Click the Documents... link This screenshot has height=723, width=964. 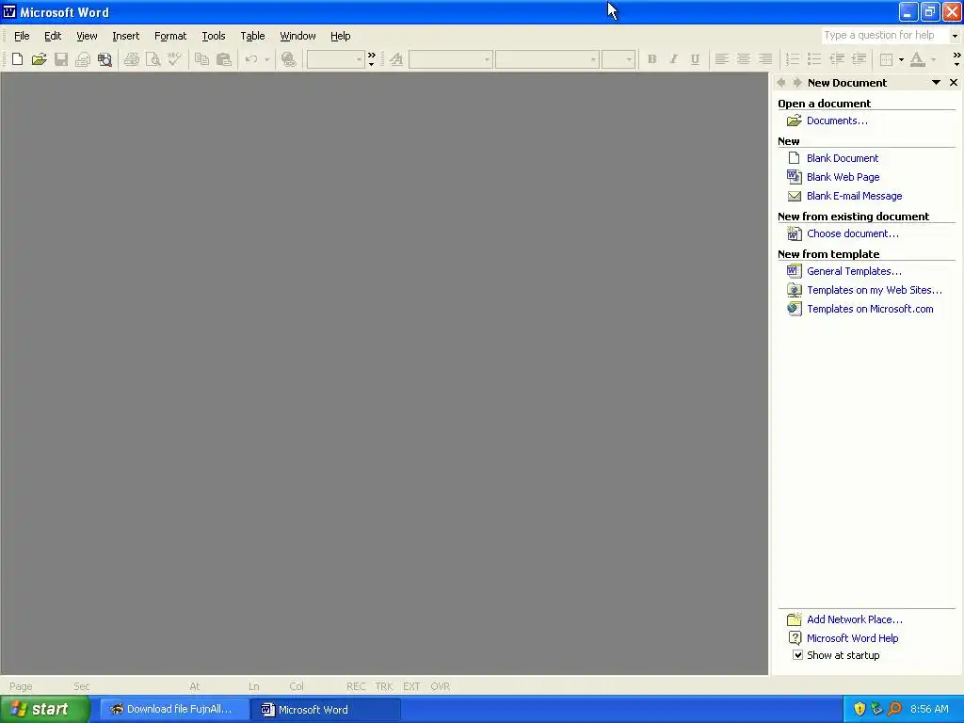click(837, 120)
